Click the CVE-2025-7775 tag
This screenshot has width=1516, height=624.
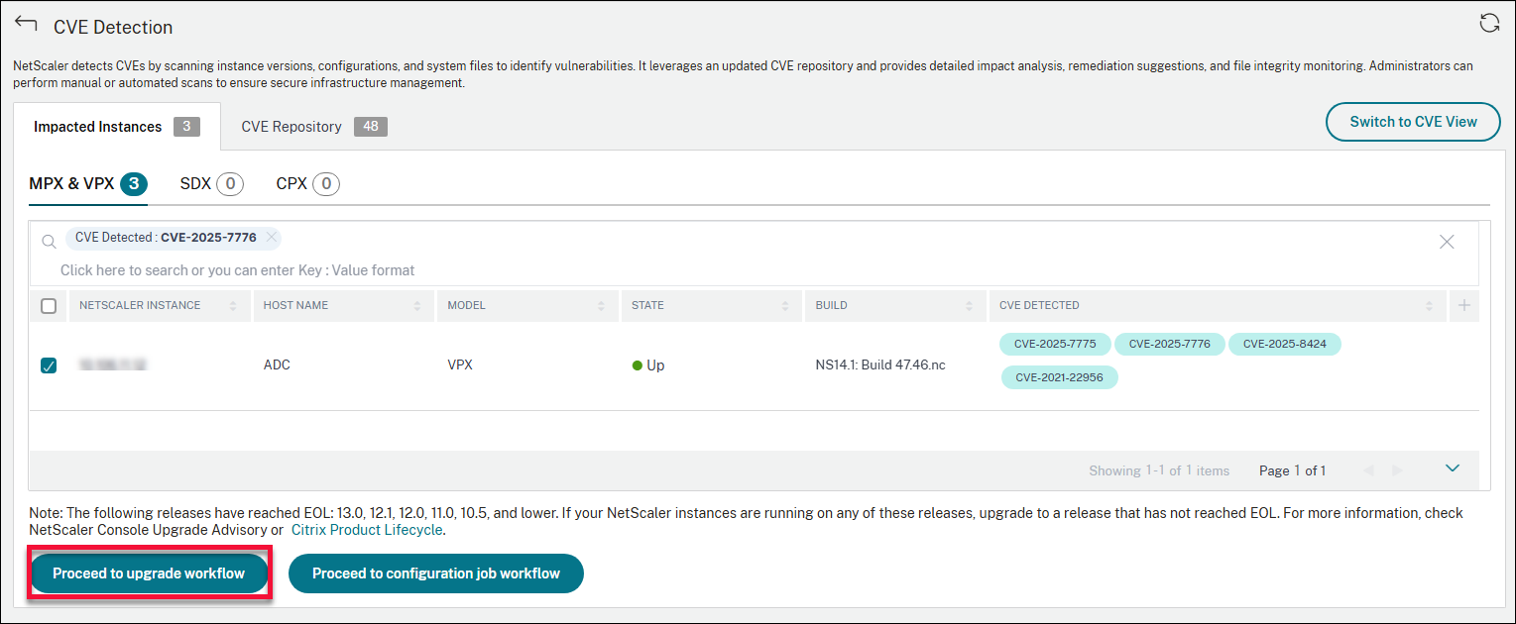click(x=1054, y=344)
